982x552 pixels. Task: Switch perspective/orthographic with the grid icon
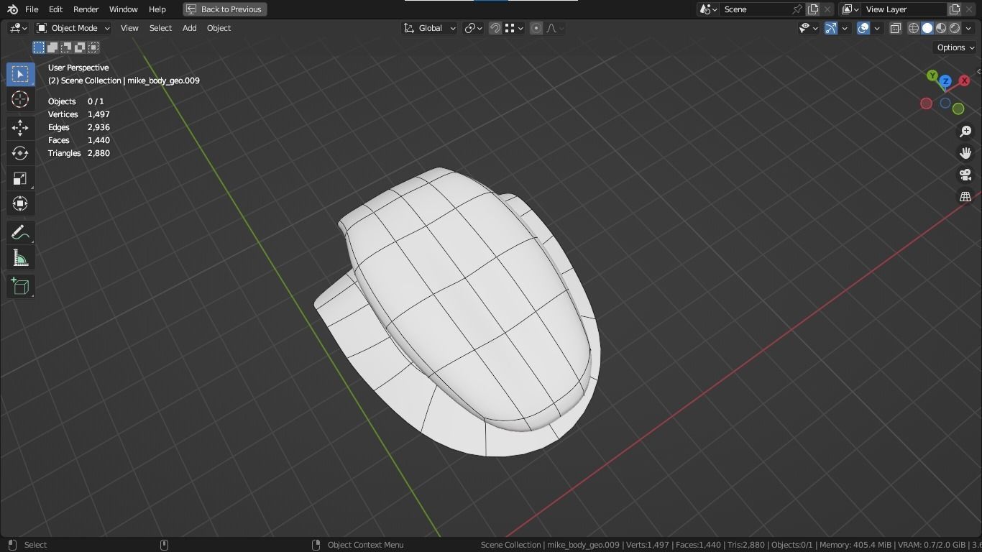pyautogui.click(x=965, y=196)
